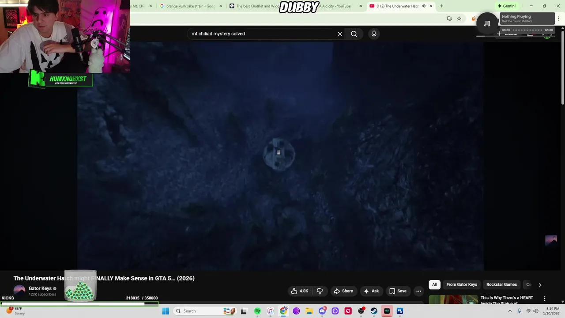
Task: Click the taskbar Search box
Action: click(206, 311)
